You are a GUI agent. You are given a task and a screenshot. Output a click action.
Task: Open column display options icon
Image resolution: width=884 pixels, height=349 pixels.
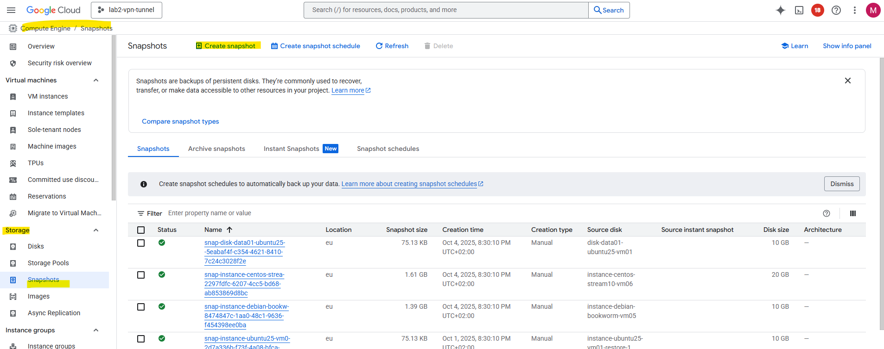[853, 213]
